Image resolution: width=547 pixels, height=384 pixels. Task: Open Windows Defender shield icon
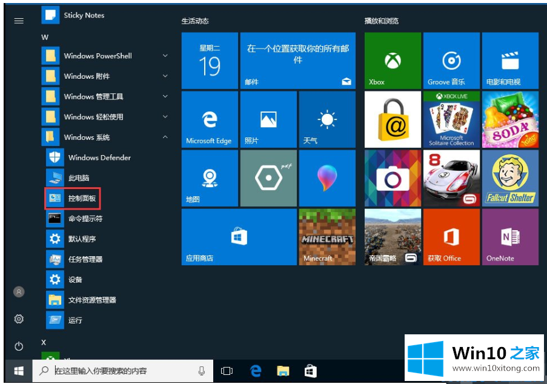click(55, 157)
